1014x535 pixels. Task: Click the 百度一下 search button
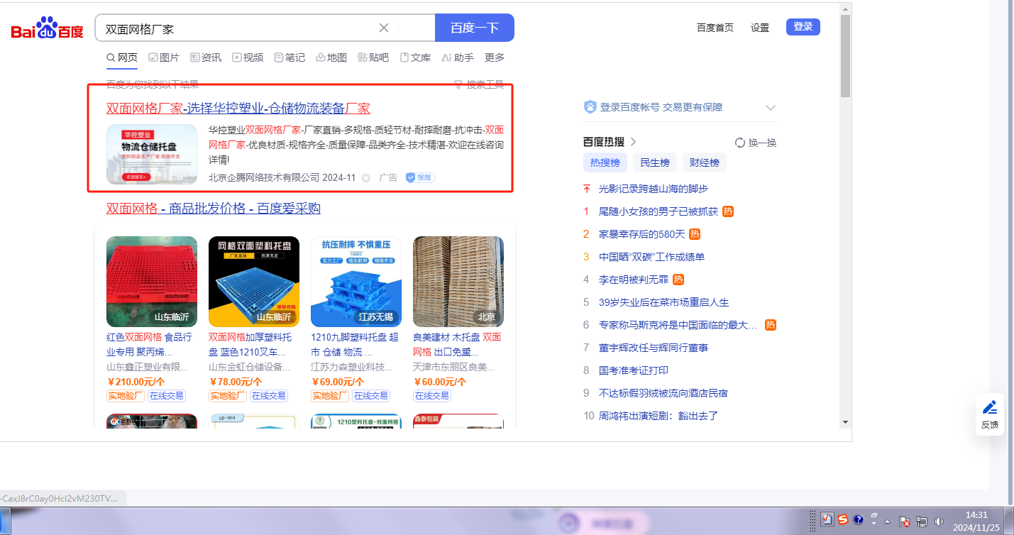click(x=475, y=28)
